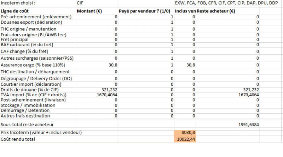
Task: Click the Droits de douane Montant value '321,232'
Action: pyautogui.click(x=97, y=90)
